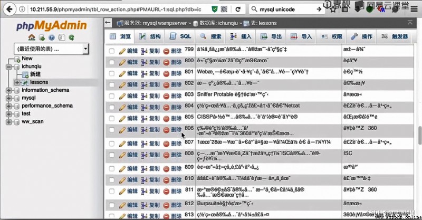
Task: Tick checkbox for row 804
Action: click(x=112, y=107)
